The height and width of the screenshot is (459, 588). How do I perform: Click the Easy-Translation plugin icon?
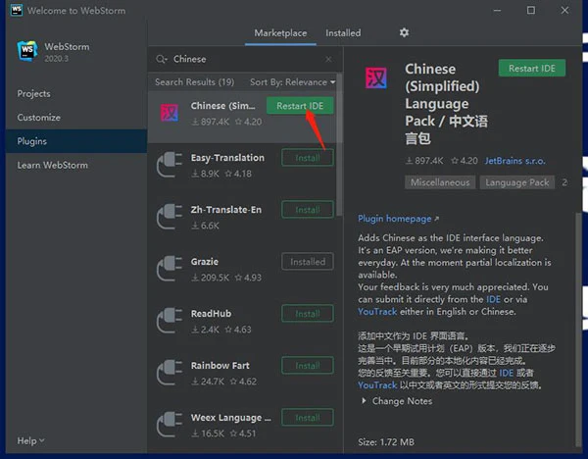pos(170,165)
